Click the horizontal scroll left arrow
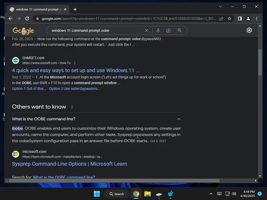Image resolution: width=267 pixels, height=200 pixels. tap(7, 181)
